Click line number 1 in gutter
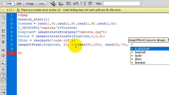 pyautogui.click(x=12, y=15)
